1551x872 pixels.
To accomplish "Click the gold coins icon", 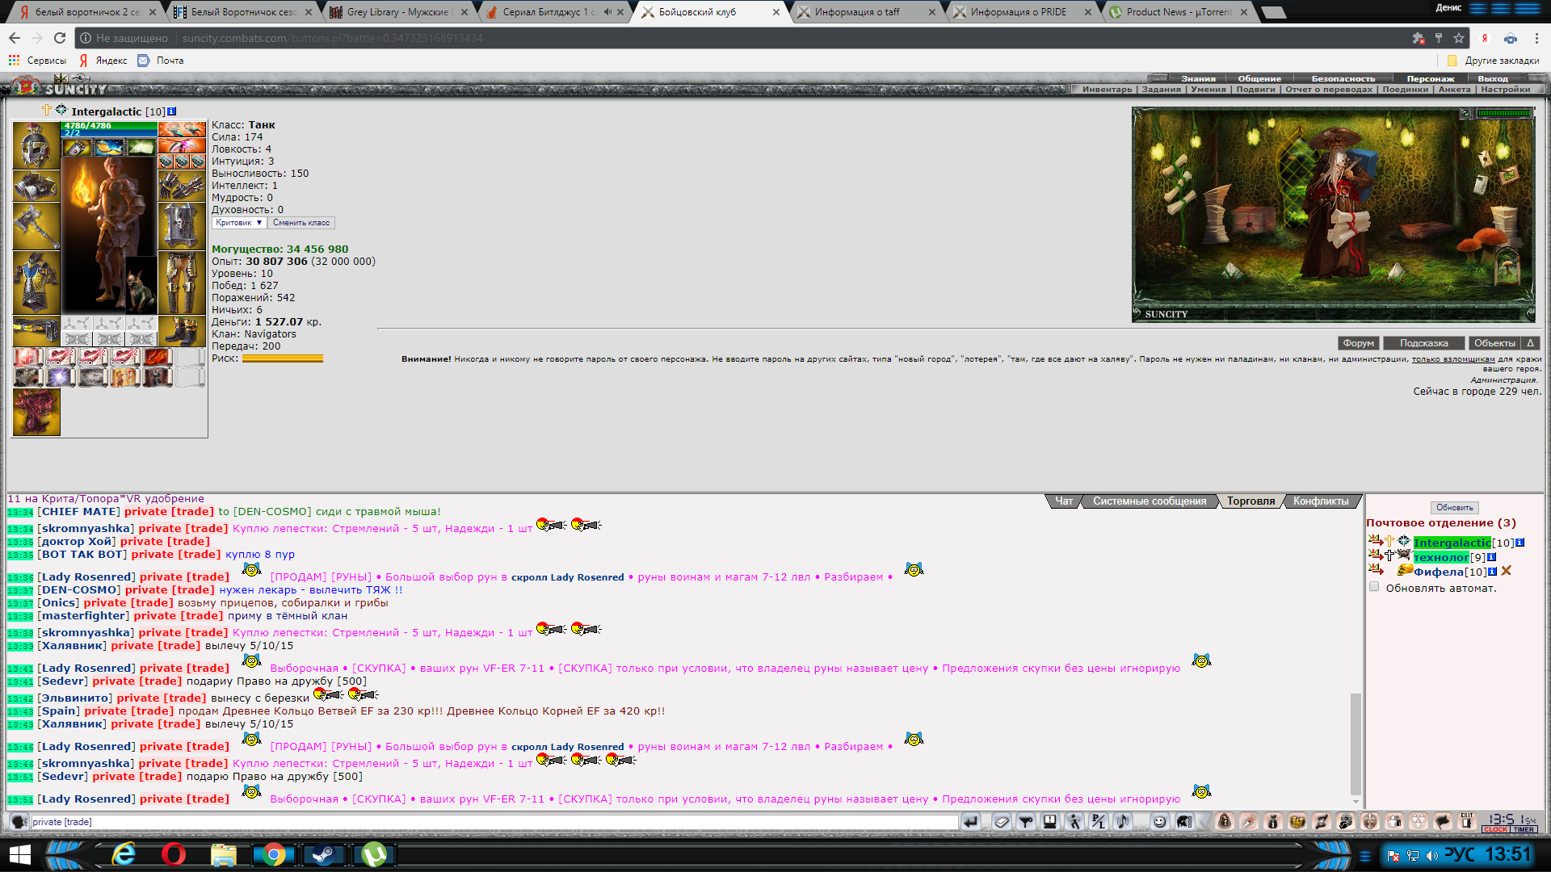I will click(1297, 822).
